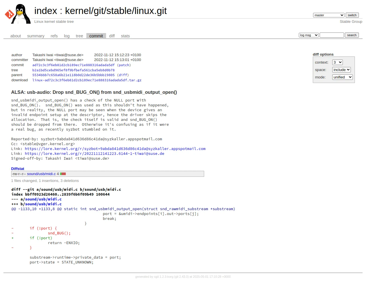Image resolution: width=366 pixels, height=292 pixels.
Task: Open kernel/git/stable/linux.git repository link
Action: [116, 11]
